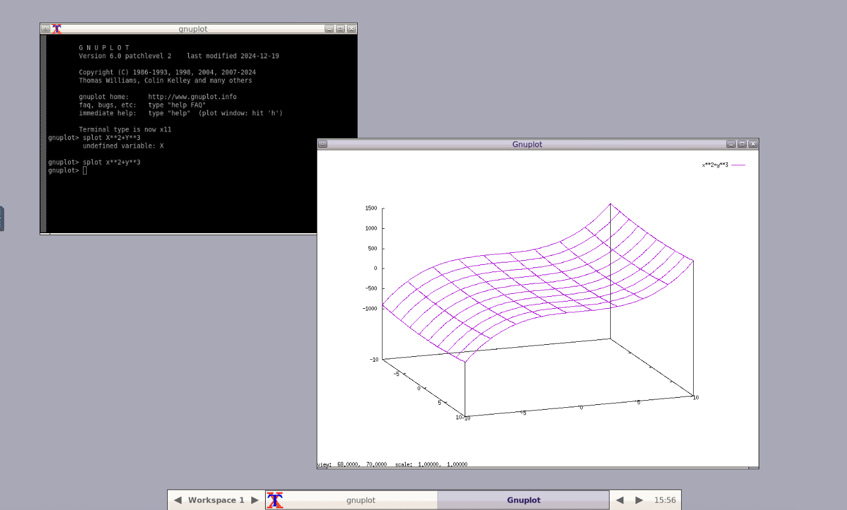Go to next workspace arrow beside Workspace 1
This screenshot has width=847, height=510.
click(x=255, y=500)
